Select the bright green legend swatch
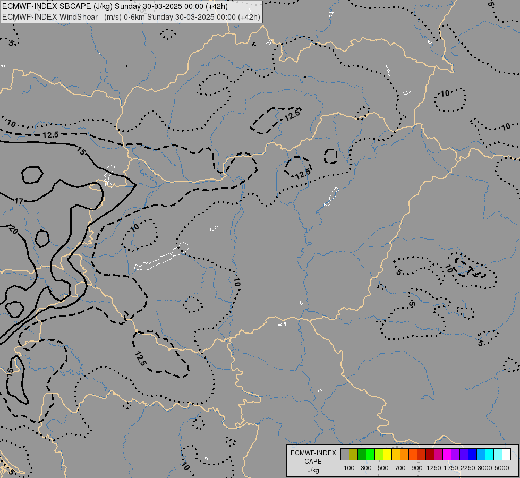The width and height of the screenshot is (520, 478). tap(370, 454)
